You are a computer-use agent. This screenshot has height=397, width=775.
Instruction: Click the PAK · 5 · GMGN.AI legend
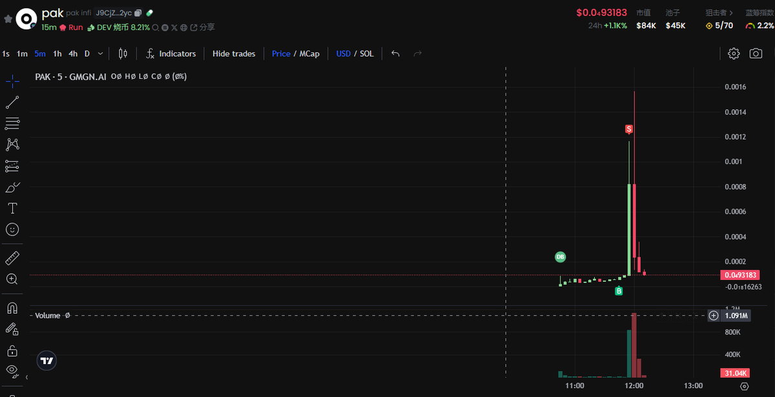[70, 76]
